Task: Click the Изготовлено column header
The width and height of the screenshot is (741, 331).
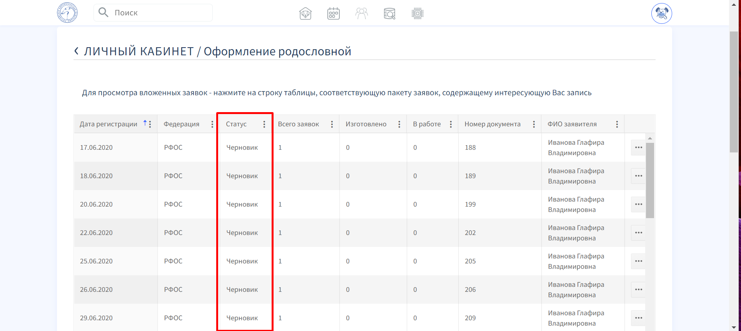Action: 366,124
